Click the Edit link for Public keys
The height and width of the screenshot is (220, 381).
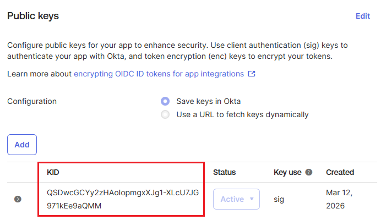click(362, 16)
